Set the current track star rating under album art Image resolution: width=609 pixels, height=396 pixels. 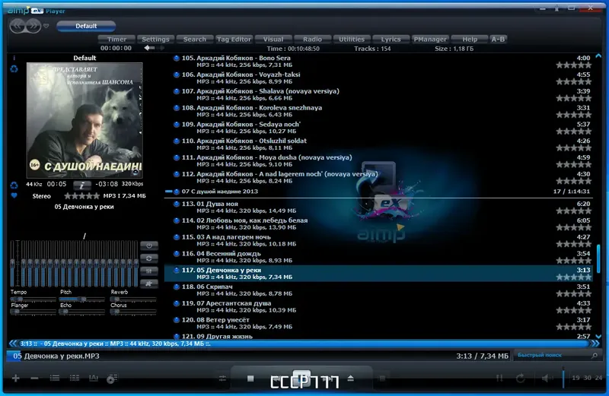(81, 196)
